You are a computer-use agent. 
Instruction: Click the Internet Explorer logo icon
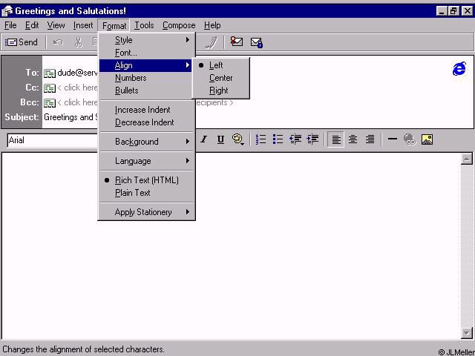(459, 69)
